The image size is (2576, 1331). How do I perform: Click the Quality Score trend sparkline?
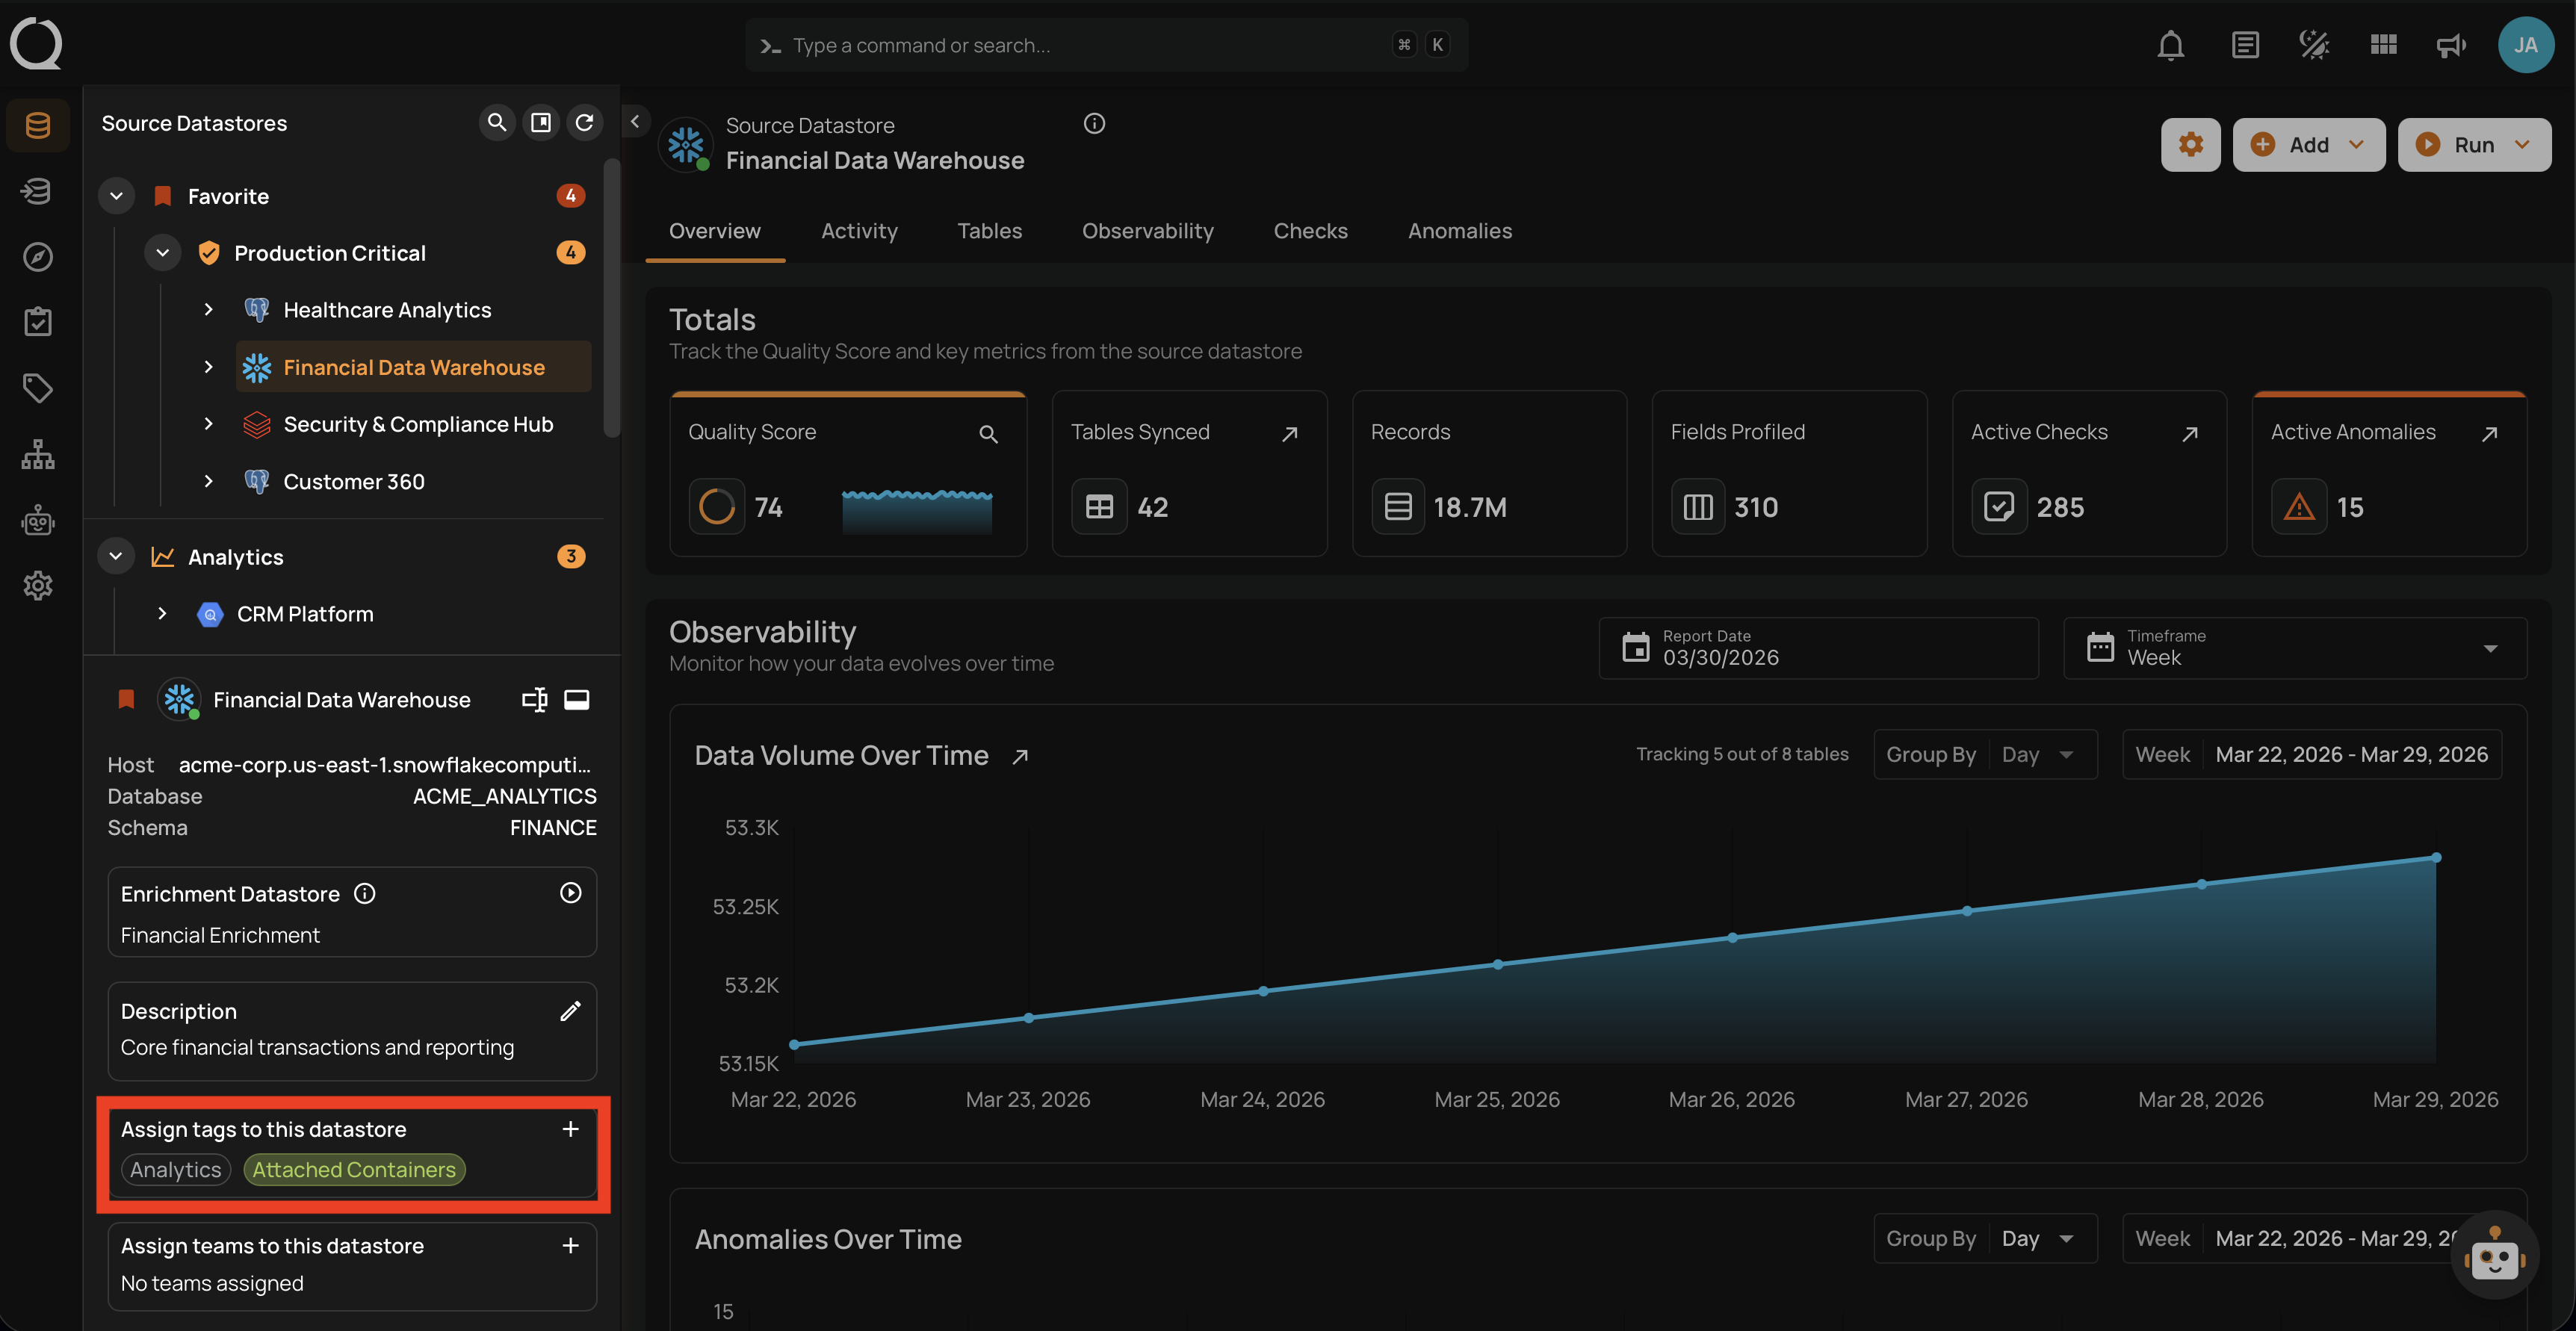coord(916,510)
